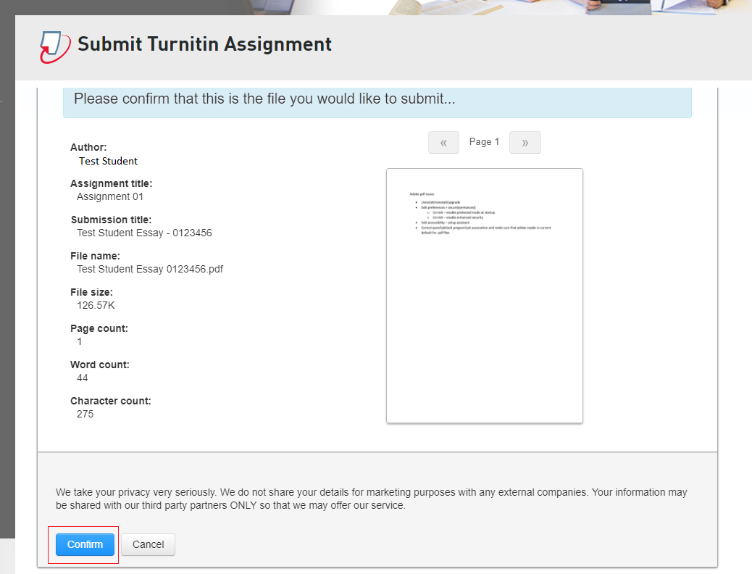Click the character count value 275

[85, 414]
